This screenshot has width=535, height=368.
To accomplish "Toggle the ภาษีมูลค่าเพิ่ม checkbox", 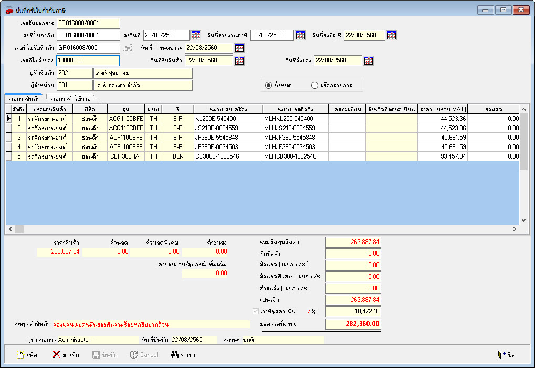I will (x=256, y=311).
